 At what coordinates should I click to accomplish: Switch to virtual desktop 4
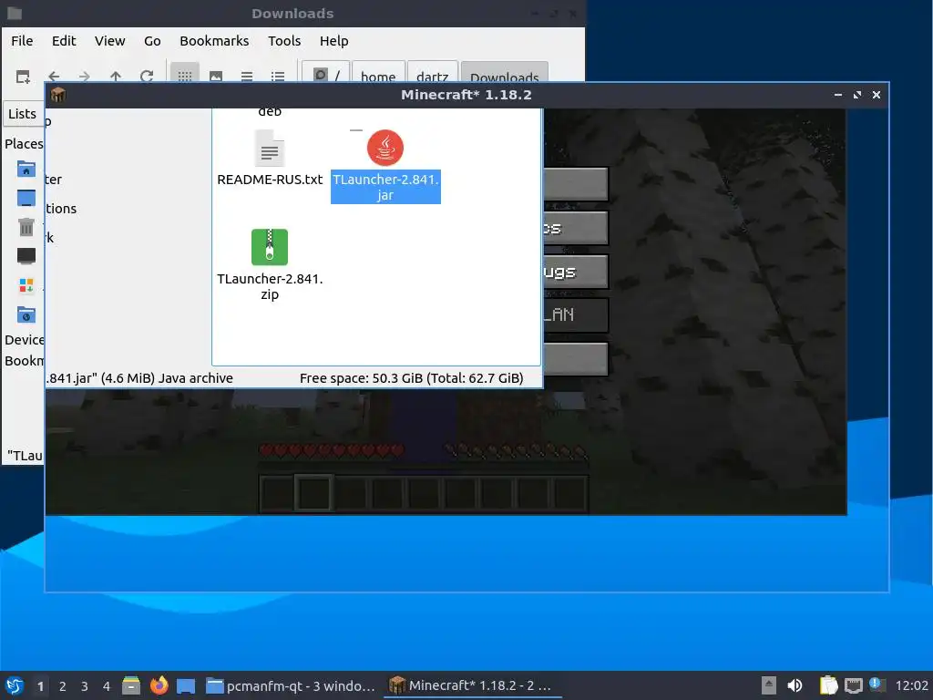107,686
